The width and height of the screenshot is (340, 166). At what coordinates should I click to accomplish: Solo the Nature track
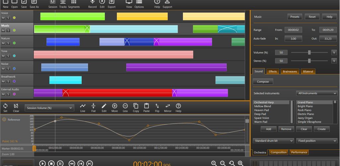point(8,43)
